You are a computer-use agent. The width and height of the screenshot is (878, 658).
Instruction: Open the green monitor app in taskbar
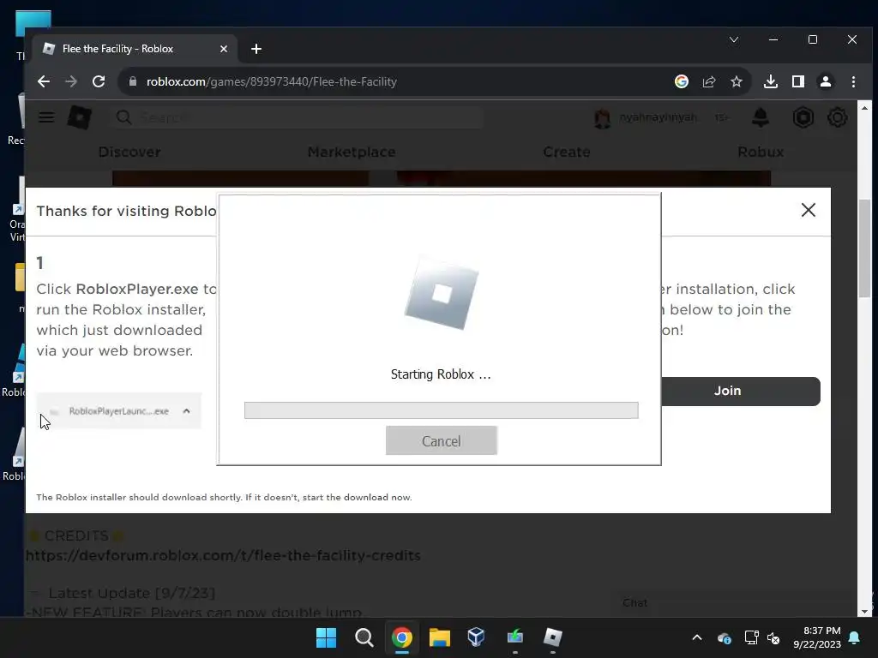(515, 637)
